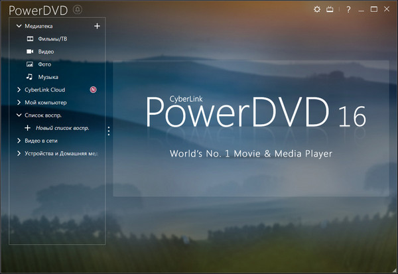Expand the Видео в сети section
The width and height of the screenshot is (398, 274).
[19, 141]
